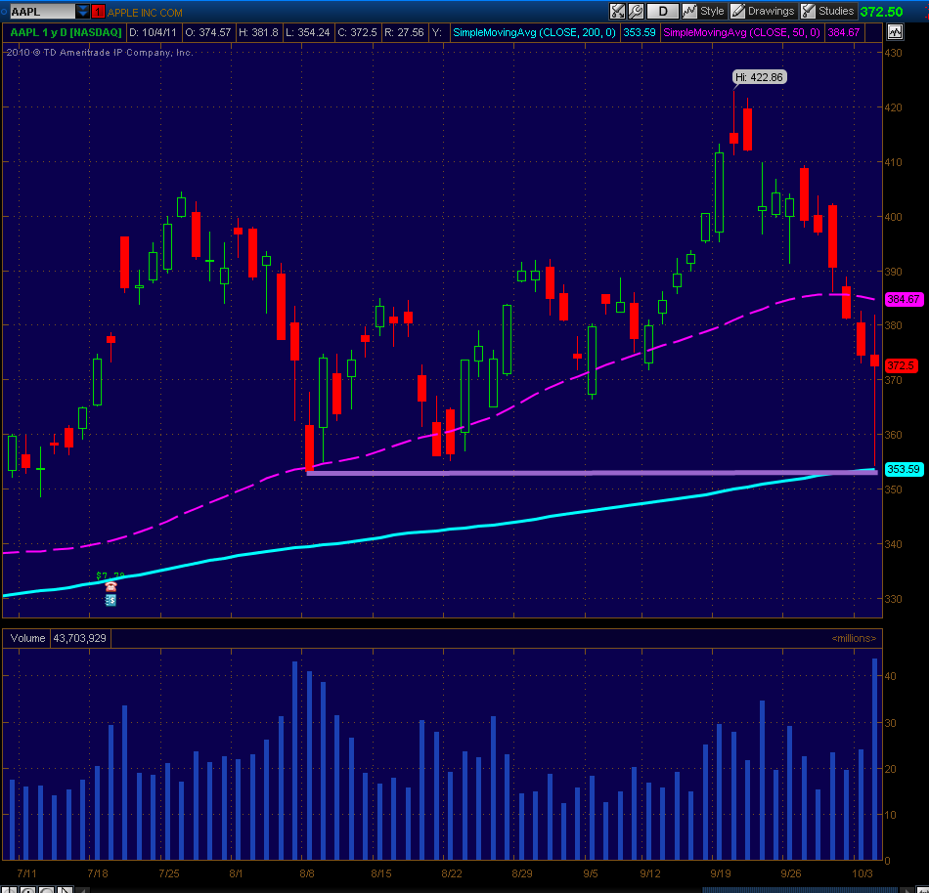929x893 pixels.
Task: Select the purple horizontal support line drawing
Action: [x=592, y=473]
